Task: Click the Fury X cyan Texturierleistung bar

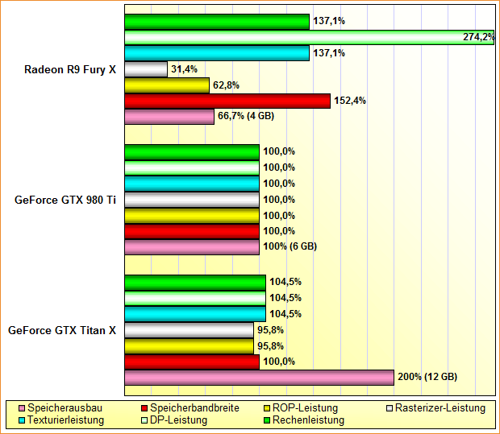Action: click(217, 53)
